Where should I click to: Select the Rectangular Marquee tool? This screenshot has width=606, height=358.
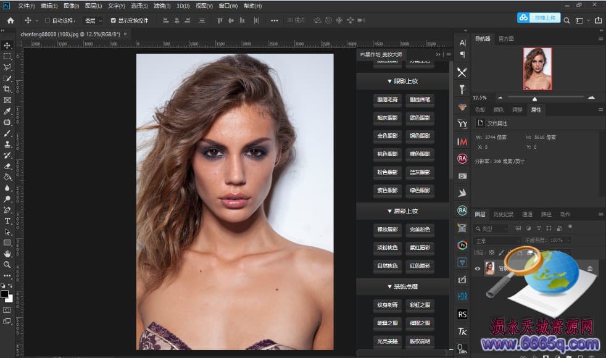[7, 56]
